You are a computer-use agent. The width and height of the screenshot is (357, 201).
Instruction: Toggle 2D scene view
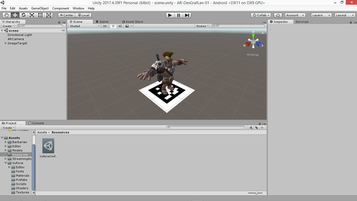coord(105,26)
